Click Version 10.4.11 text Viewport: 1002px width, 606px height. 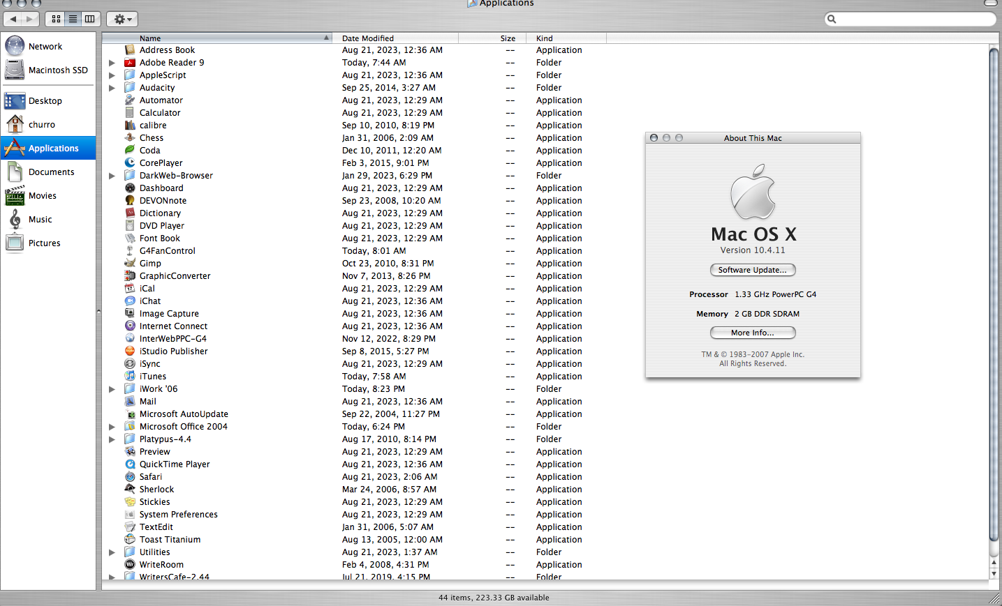click(753, 250)
